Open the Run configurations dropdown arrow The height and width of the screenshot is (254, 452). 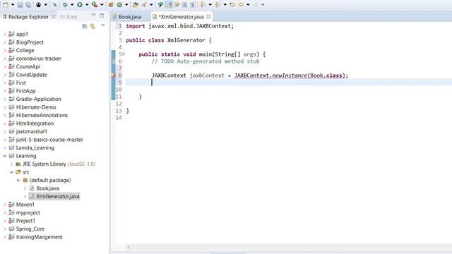87,5
